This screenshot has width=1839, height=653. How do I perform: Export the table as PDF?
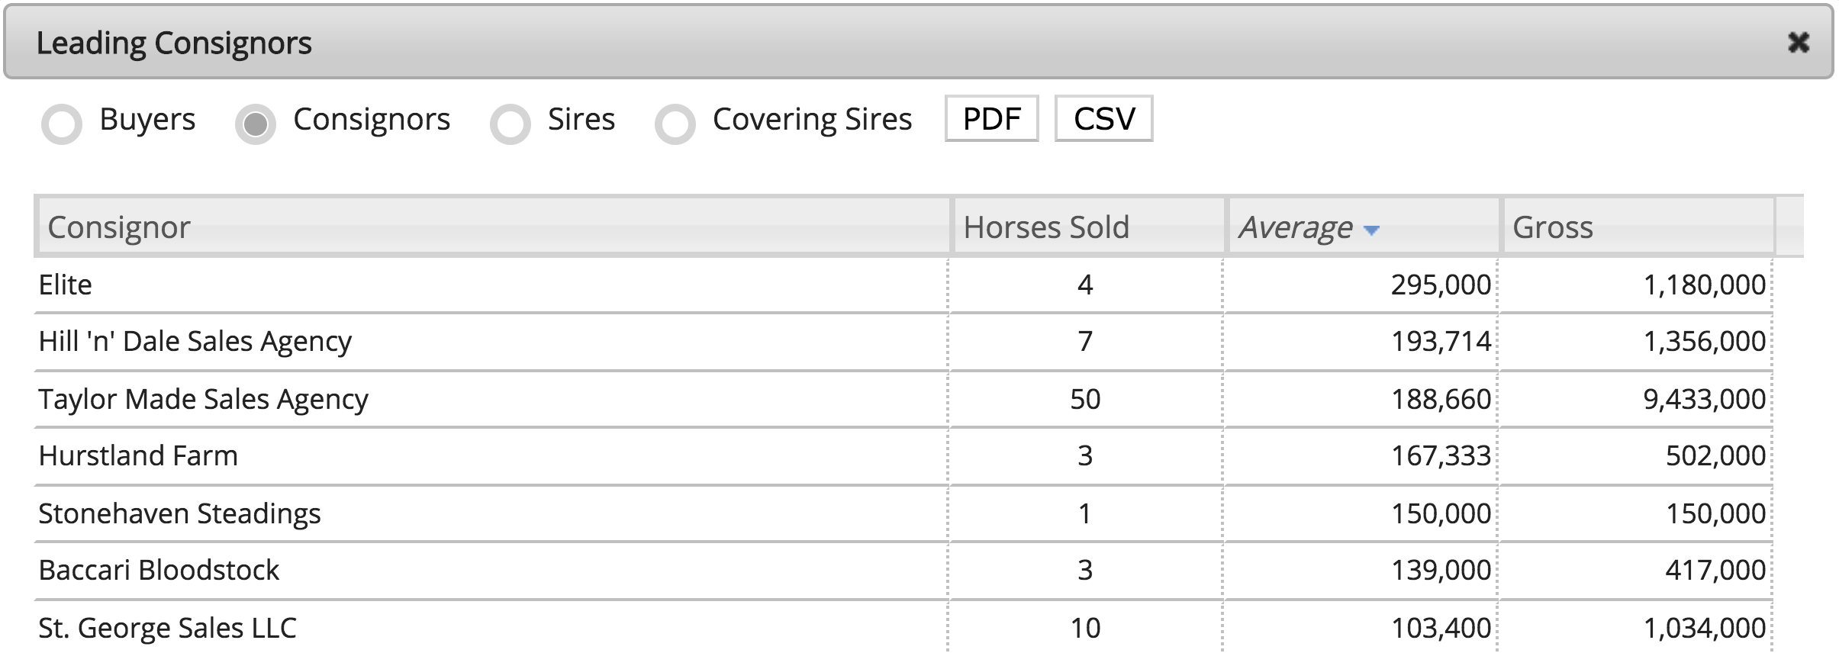[991, 118]
